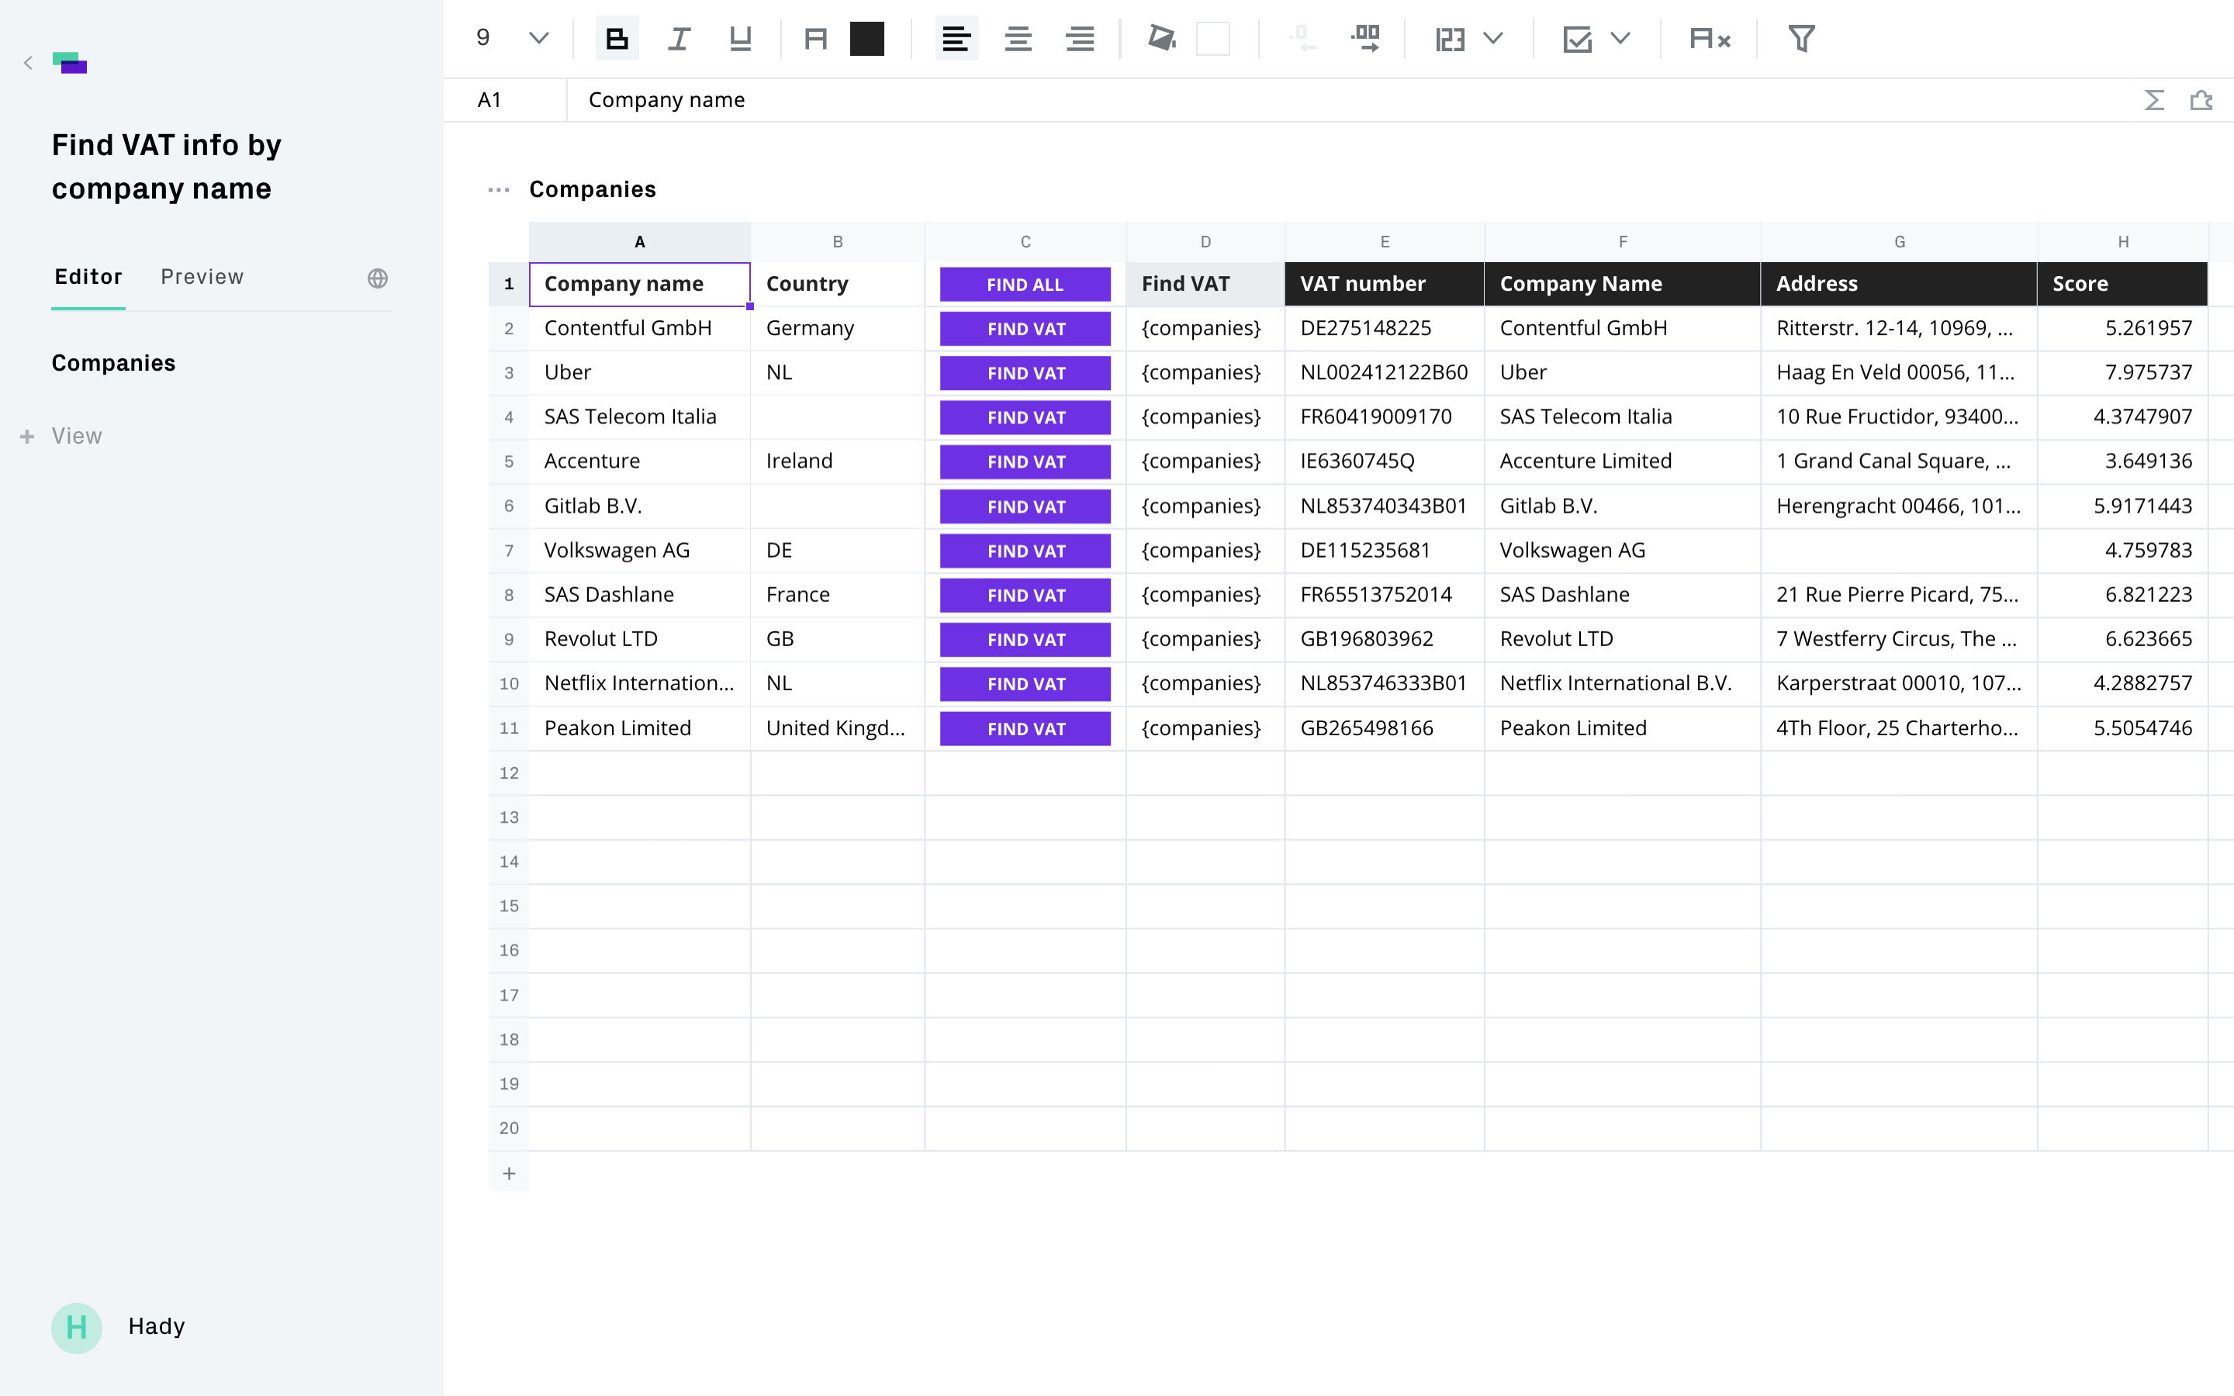Open the Hady user avatar
Viewport: 2234px width, 1396px height.
[x=77, y=1328]
